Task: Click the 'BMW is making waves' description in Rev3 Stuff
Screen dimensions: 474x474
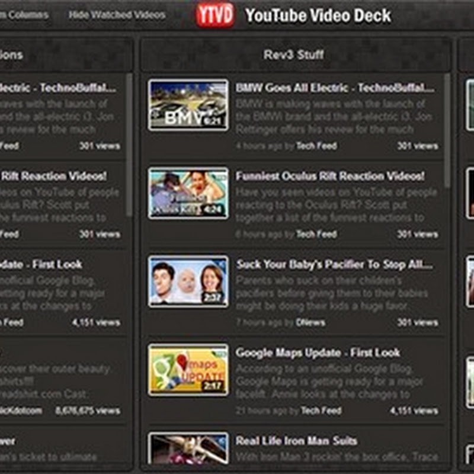Action: click(334, 117)
